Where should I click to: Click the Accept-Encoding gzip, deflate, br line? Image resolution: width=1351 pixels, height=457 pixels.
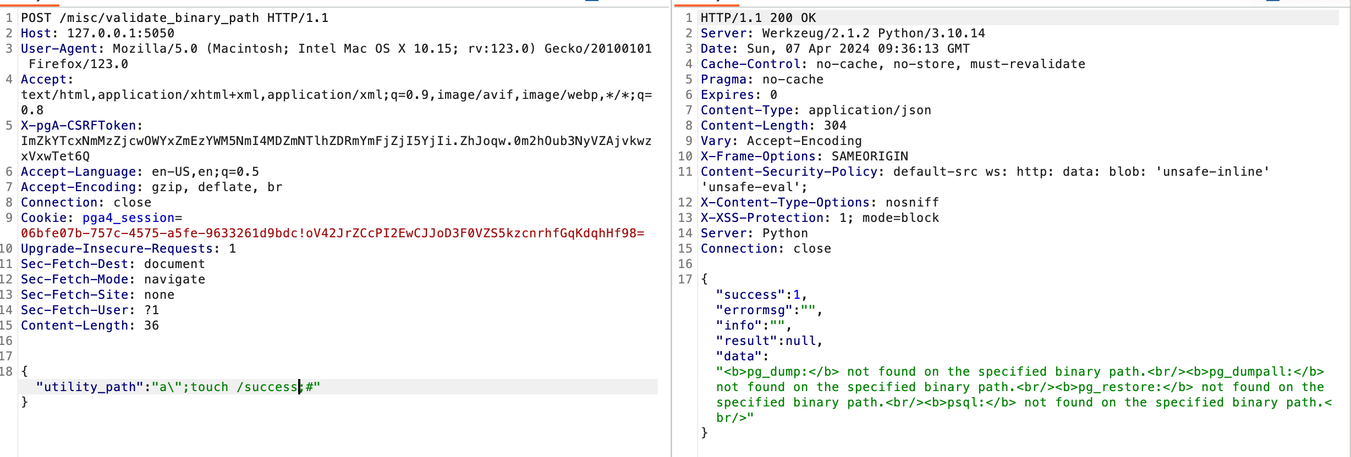tap(151, 187)
